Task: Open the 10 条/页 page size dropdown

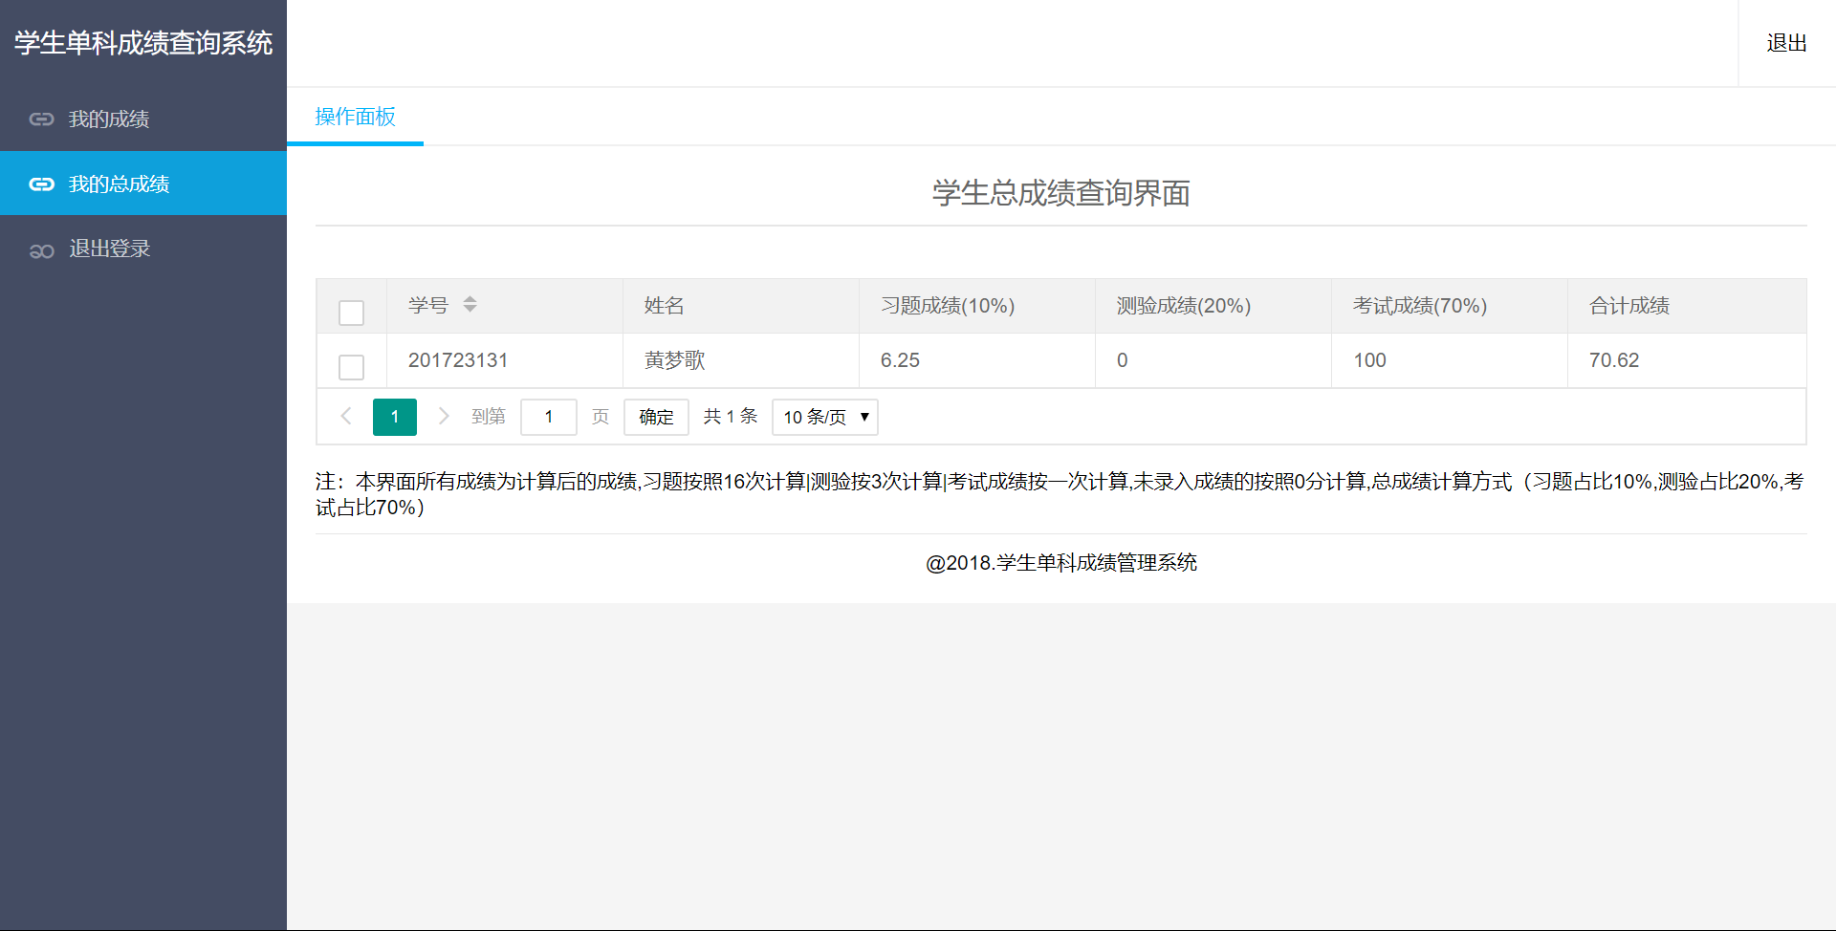Action: coord(824,417)
